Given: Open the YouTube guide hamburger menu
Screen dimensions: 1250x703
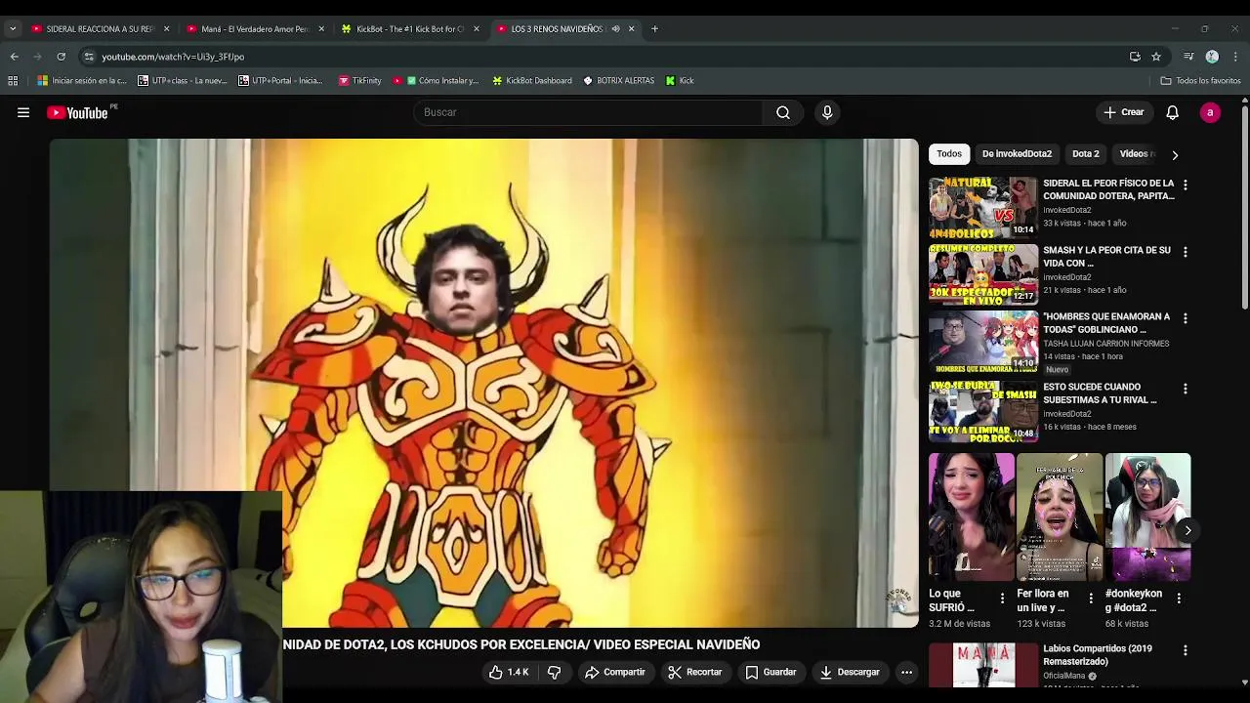Looking at the screenshot, I should point(23,112).
